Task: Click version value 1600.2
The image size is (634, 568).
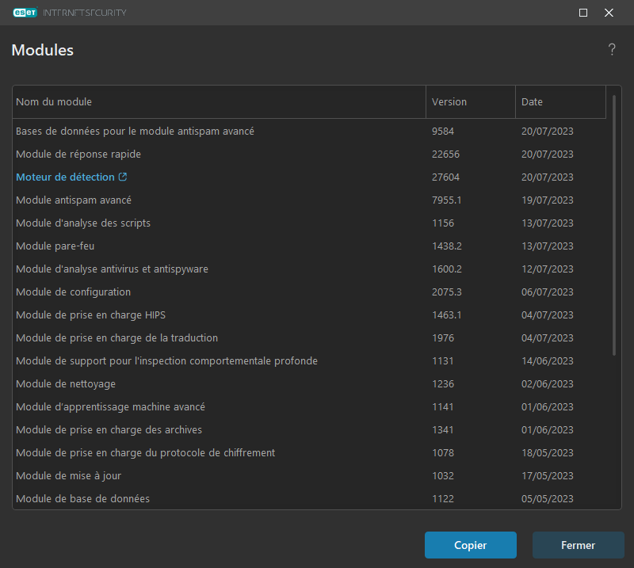Action: click(447, 269)
